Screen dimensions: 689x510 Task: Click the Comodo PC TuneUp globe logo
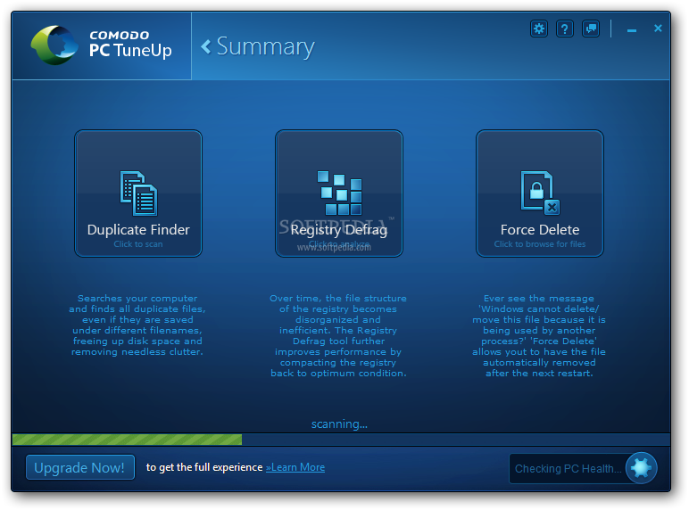[x=54, y=45]
